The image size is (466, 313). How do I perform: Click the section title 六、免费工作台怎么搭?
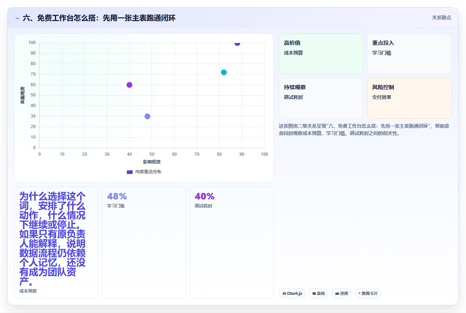(x=99, y=18)
